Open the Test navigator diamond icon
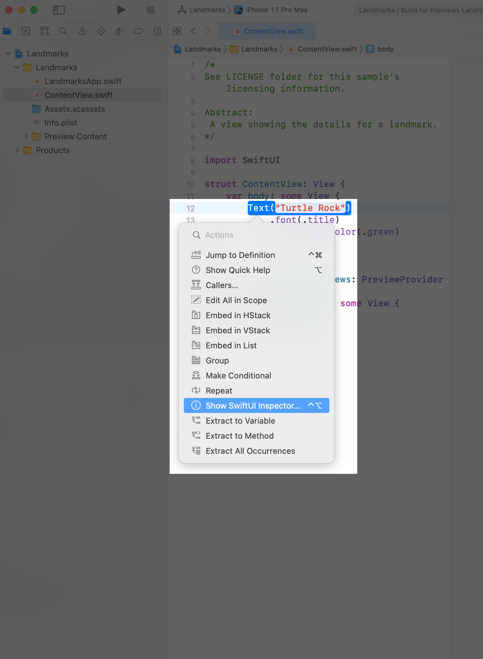 point(101,31)
